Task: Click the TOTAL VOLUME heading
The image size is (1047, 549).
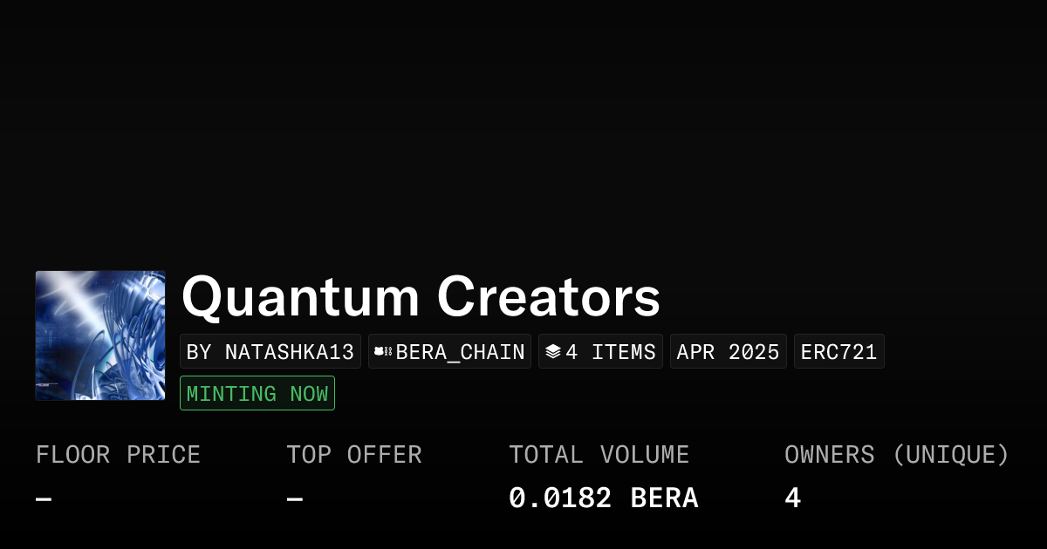Action: click(x=599, y=455)
